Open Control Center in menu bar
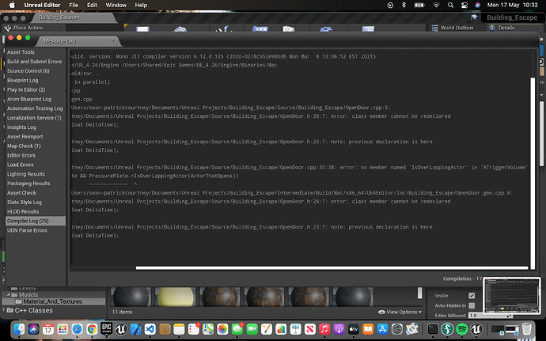This screenshot has height=341, width=546. 464,6
